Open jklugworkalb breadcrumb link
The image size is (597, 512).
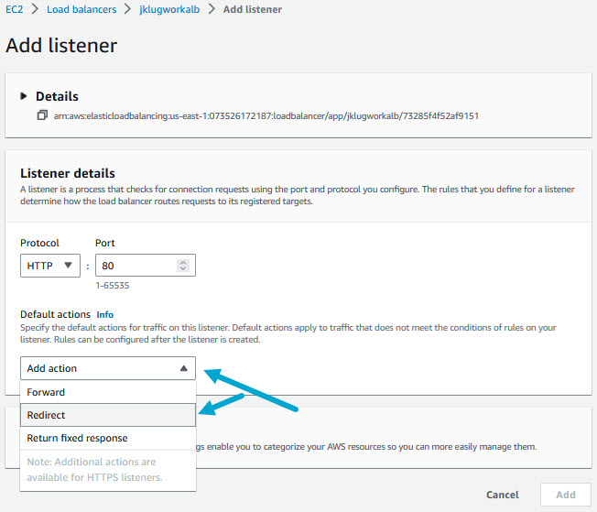point(168,9)
